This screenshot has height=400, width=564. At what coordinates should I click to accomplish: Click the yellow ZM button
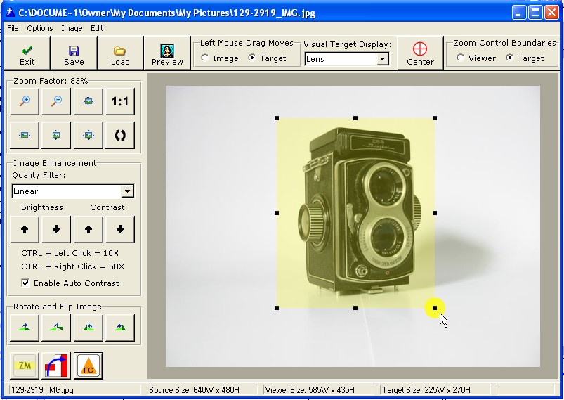[x=25, y=366]
